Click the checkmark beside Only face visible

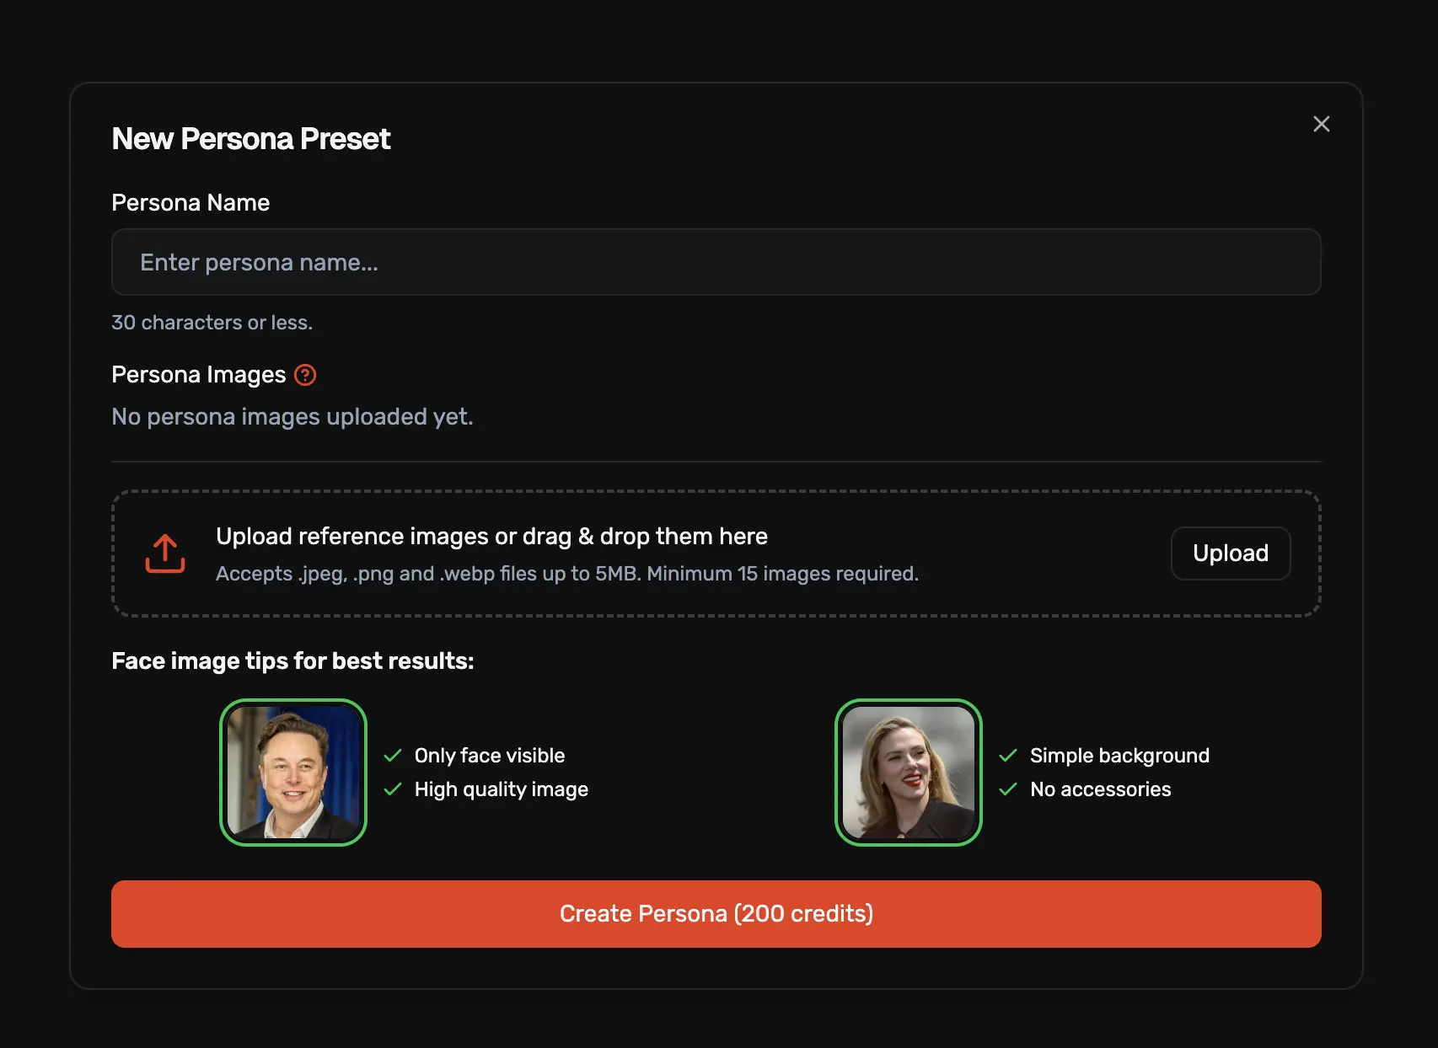(393, 756)
